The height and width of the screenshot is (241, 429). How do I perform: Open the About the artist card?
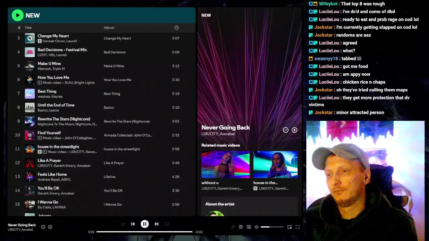[x=249, y=206]
